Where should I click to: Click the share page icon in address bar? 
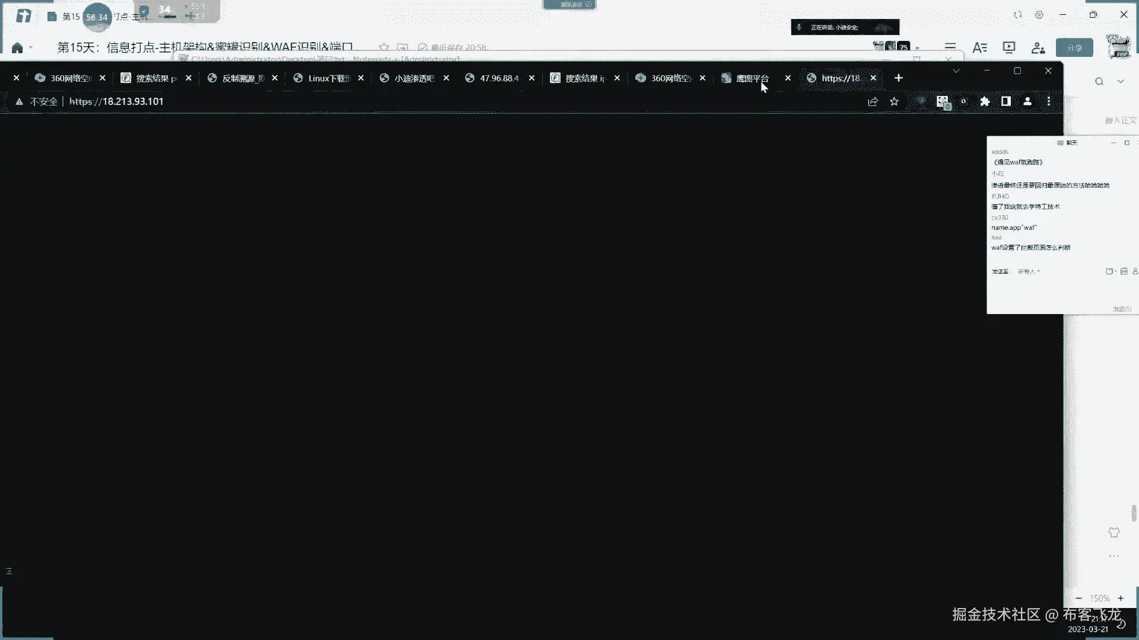click(x=873, y=101)
